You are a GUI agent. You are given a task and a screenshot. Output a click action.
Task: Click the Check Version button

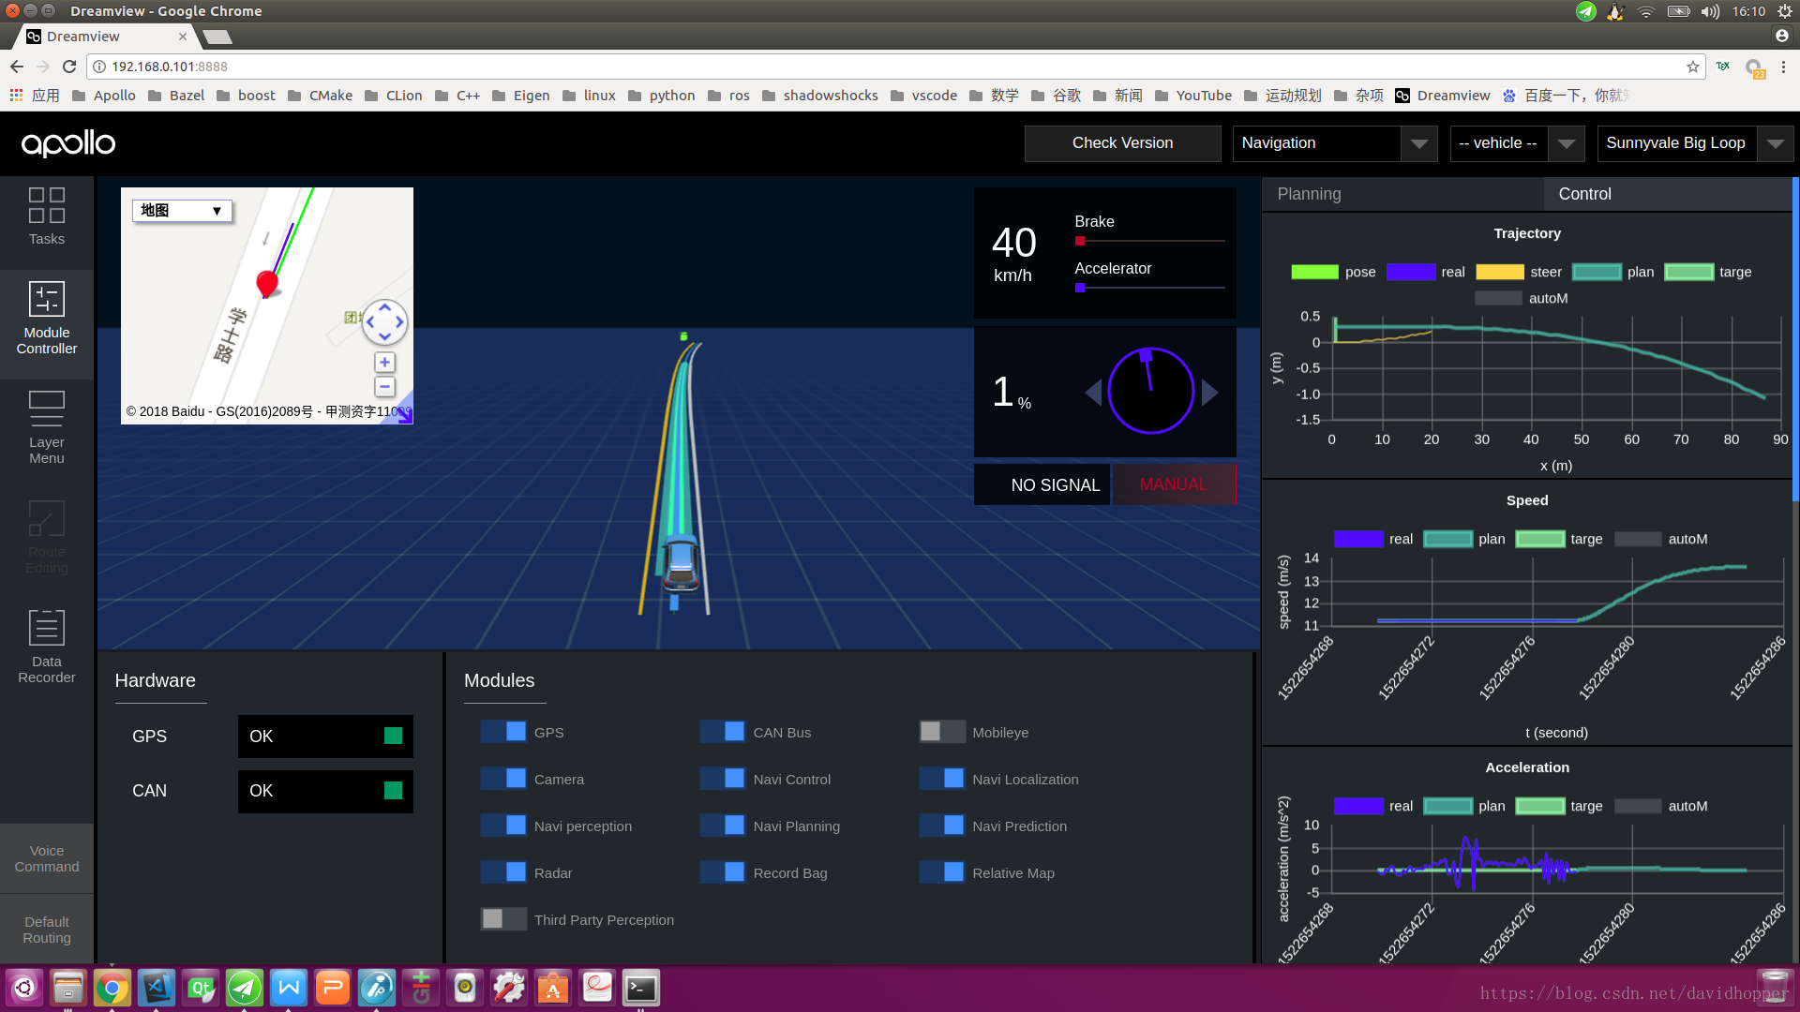pyautogui.click(x=1122, y=143)
